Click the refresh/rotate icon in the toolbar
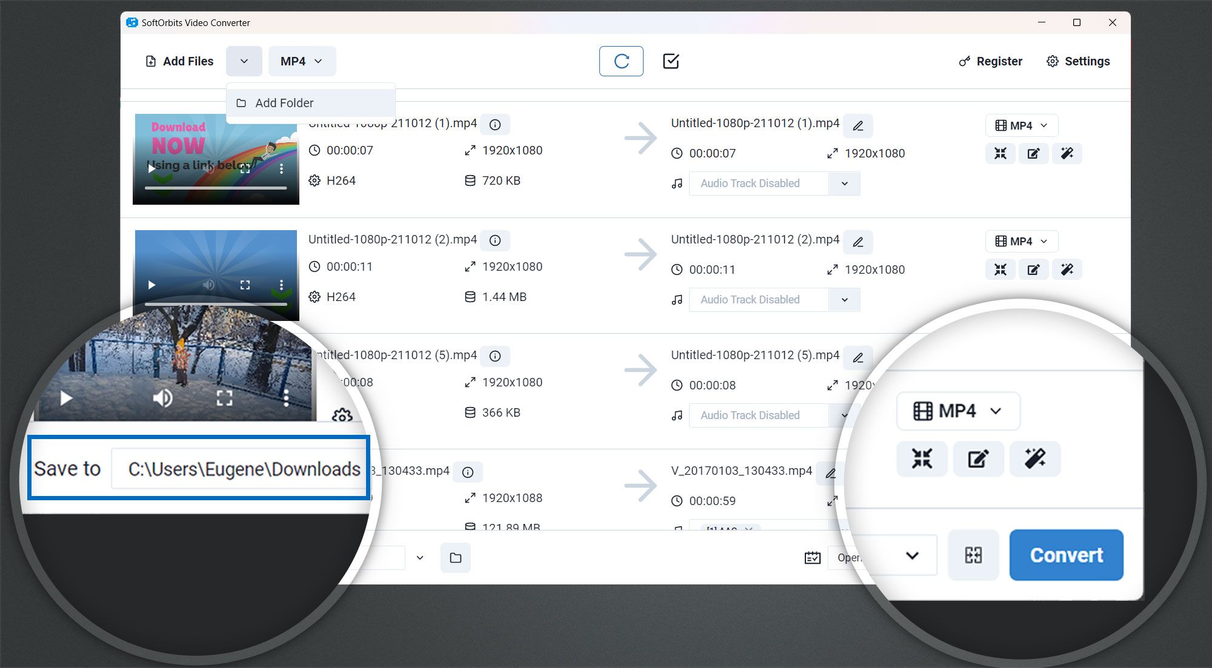 click(x=619, y=61)
